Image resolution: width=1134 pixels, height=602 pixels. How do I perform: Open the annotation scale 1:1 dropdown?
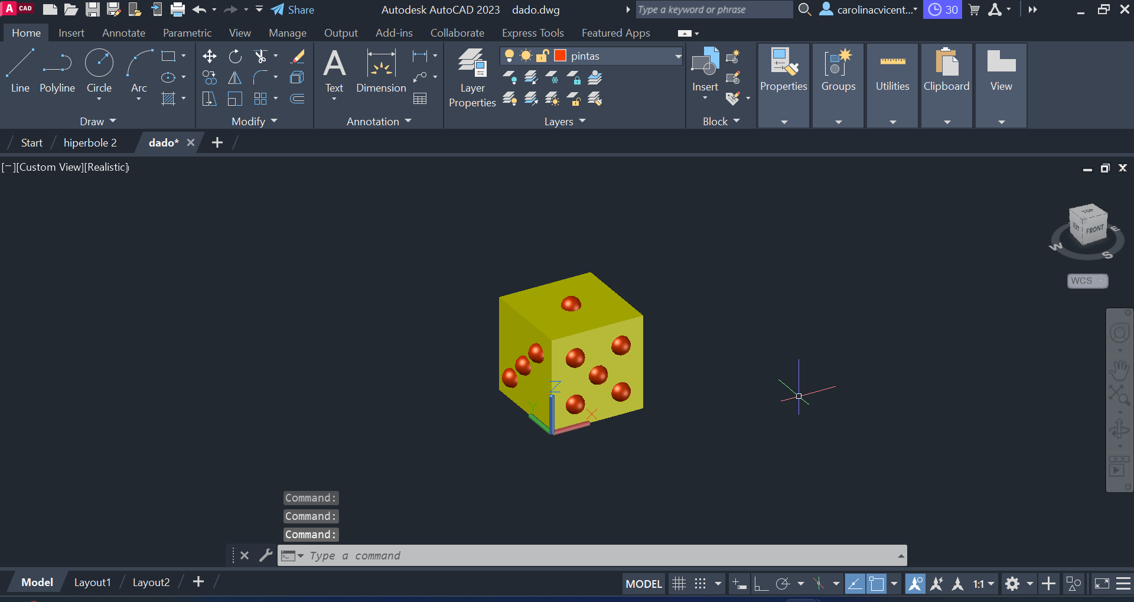(984, 584)
